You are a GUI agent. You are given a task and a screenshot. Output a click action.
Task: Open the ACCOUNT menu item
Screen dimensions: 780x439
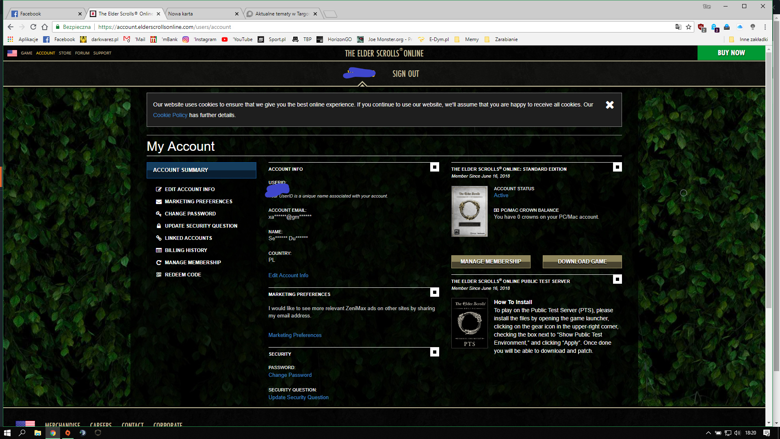[x=45, y=53]
